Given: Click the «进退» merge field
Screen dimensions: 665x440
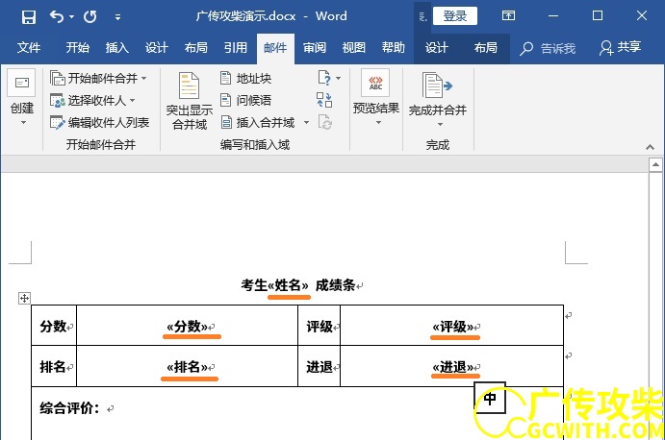Looking at the screenshot, I should [453, 367].
